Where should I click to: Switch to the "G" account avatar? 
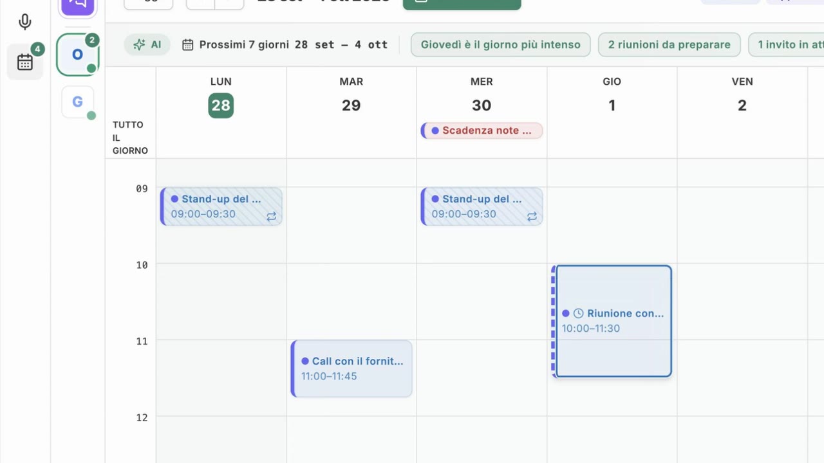[x=77, y=102]
